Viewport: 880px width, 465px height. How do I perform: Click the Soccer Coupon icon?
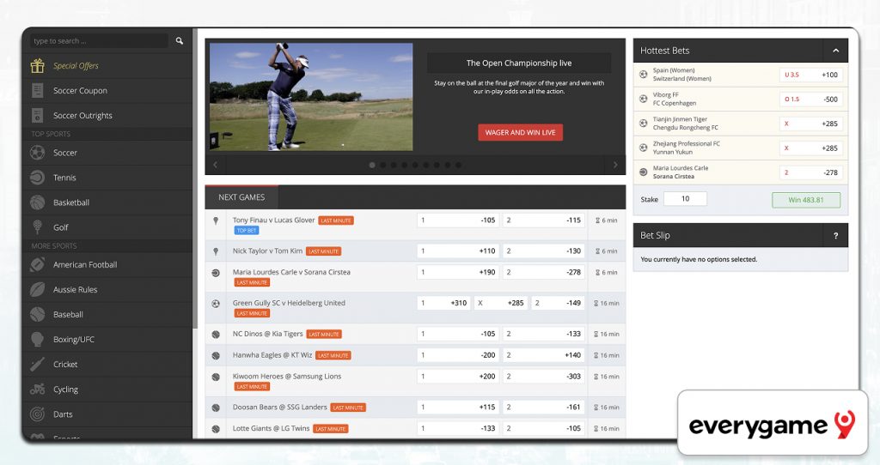click(x=38, y=90)
